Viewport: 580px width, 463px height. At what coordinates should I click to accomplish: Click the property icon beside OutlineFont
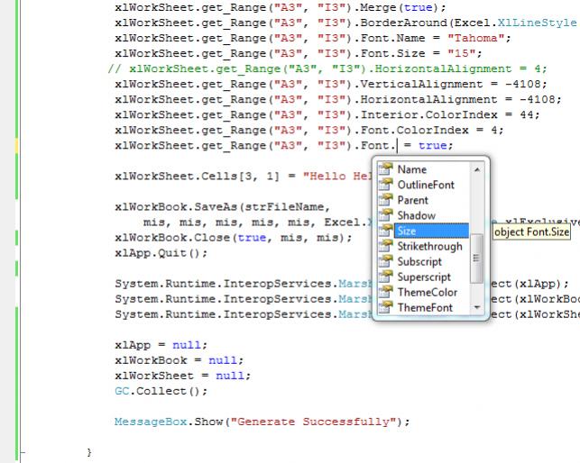(385, 184)
